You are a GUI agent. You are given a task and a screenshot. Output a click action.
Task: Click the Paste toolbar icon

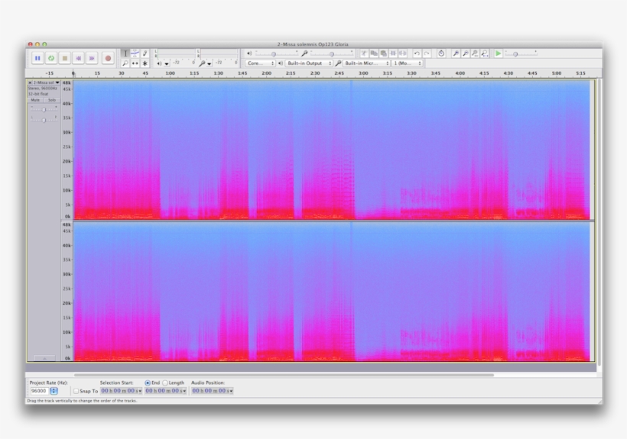tap(384, 53)
